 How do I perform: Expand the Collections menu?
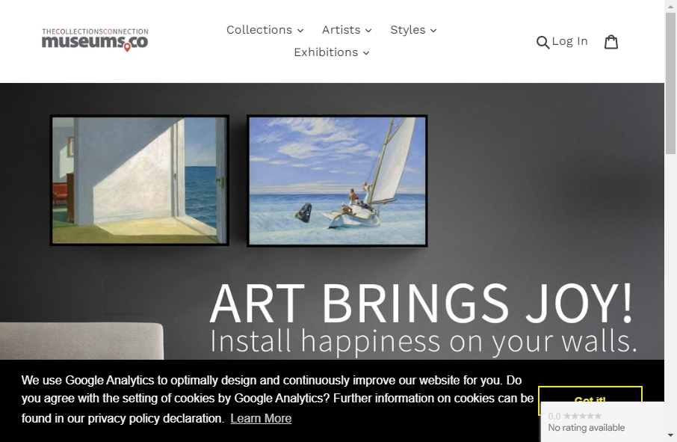pyautogui.click(x=265, y=30)
